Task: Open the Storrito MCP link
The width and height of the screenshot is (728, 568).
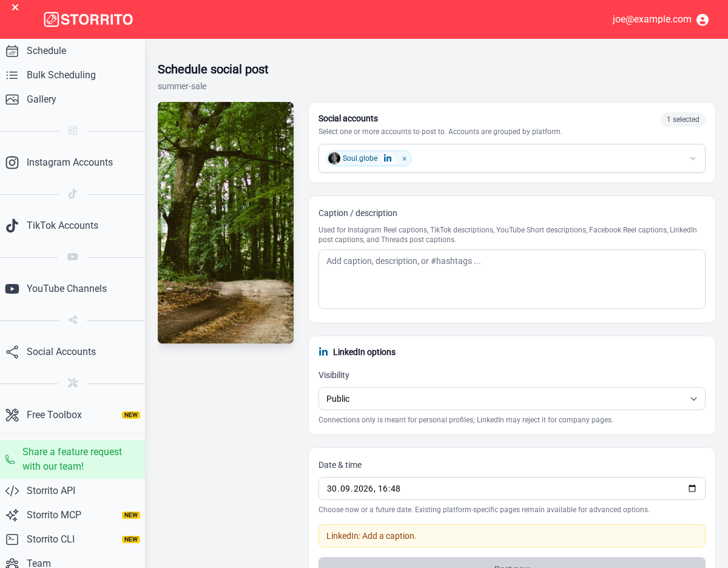Action: (x=73, y=515)
